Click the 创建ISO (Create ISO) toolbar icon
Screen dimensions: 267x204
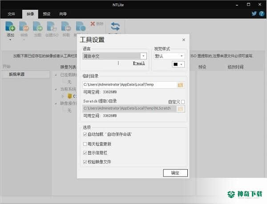[52, 29]
